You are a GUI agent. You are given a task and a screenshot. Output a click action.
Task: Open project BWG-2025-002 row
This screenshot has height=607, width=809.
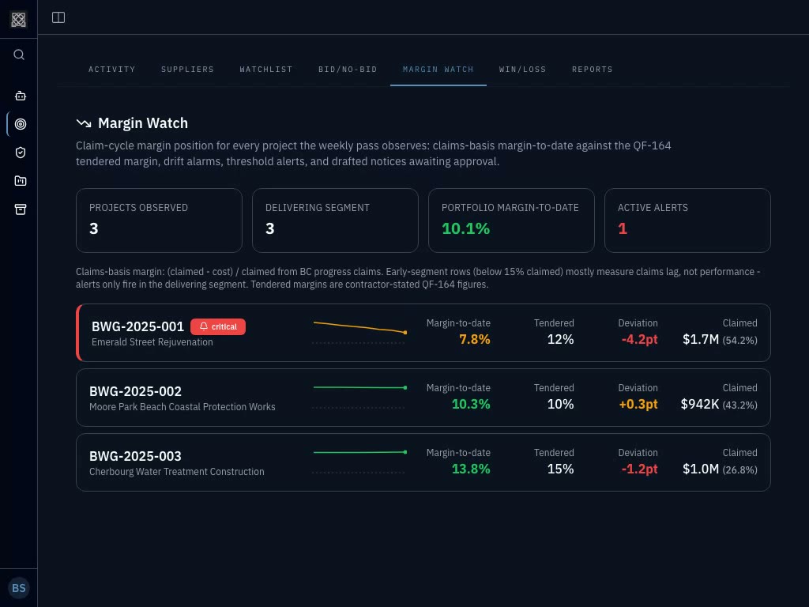tap(423, 398)
